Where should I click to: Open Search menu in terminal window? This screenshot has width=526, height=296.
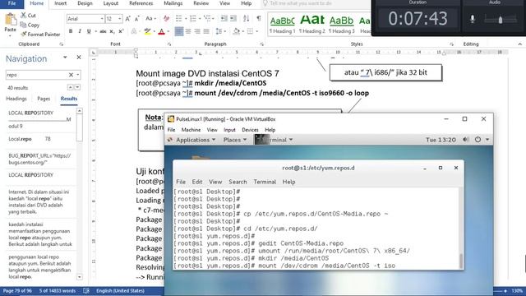[238, 182]
